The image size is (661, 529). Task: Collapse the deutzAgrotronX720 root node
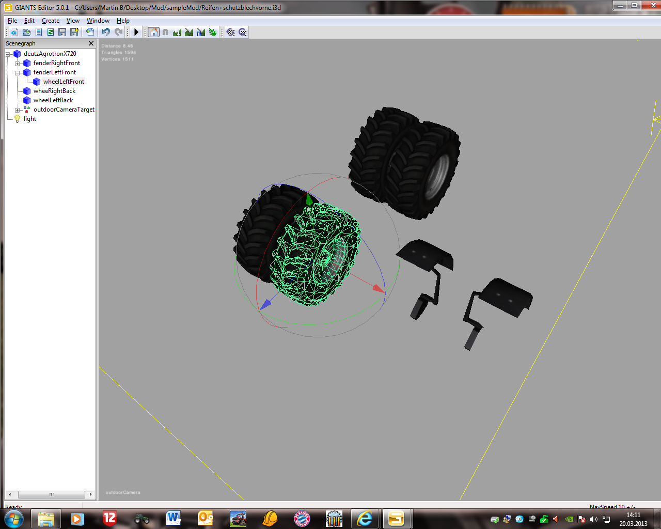pos(8,54)
